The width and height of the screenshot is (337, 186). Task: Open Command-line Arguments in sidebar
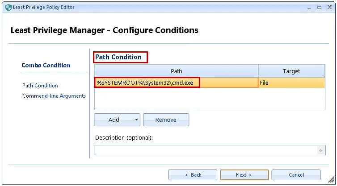coord(54,96)
